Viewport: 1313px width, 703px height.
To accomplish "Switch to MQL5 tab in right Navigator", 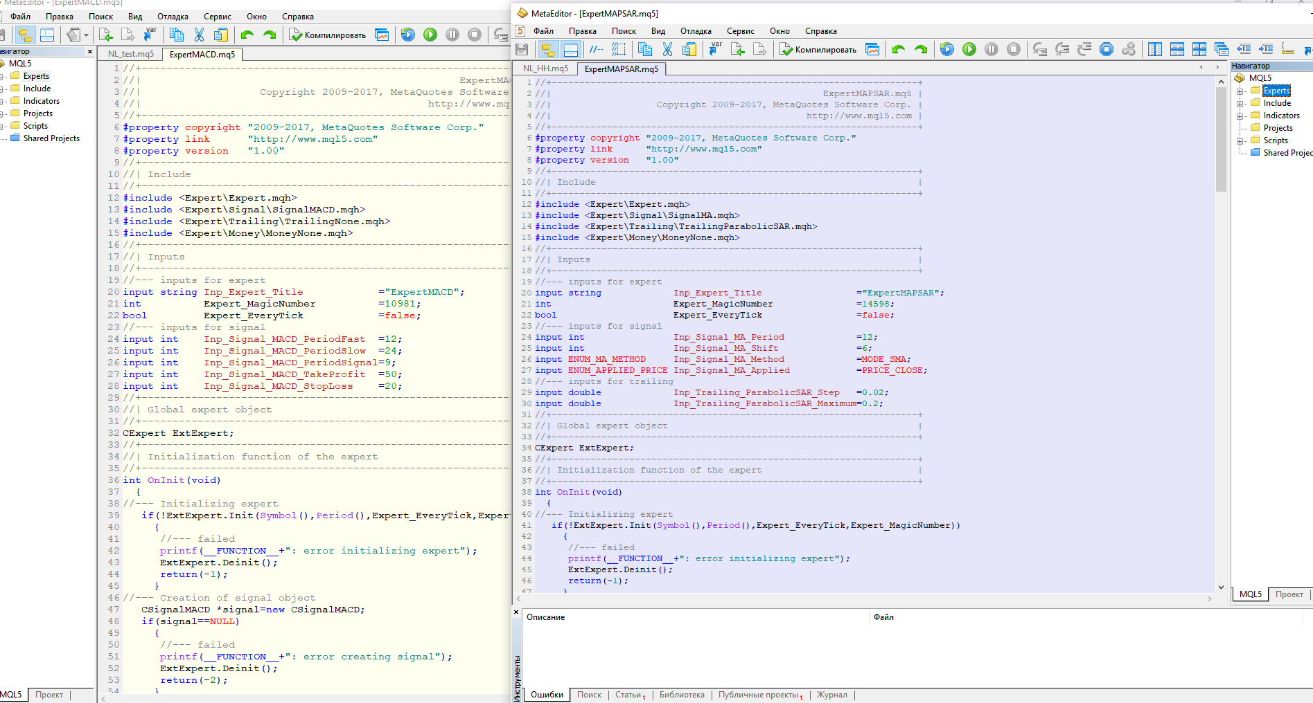I will [x=1251, y=594].
